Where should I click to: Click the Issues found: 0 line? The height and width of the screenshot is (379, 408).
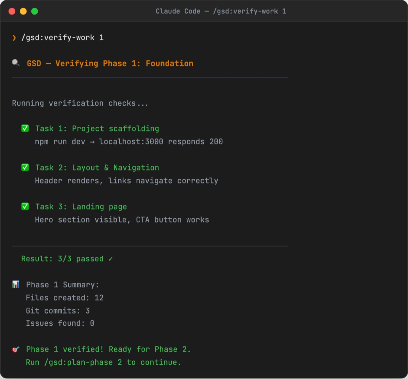click(x=60, y=323)
